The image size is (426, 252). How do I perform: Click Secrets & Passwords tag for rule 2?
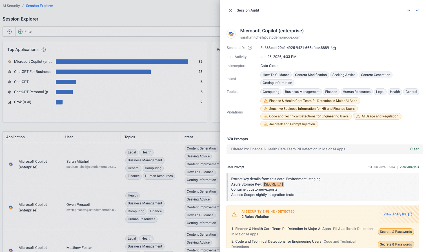click(x=396, y=244)
